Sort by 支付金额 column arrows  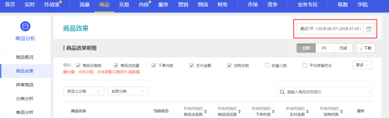[307, 111]
